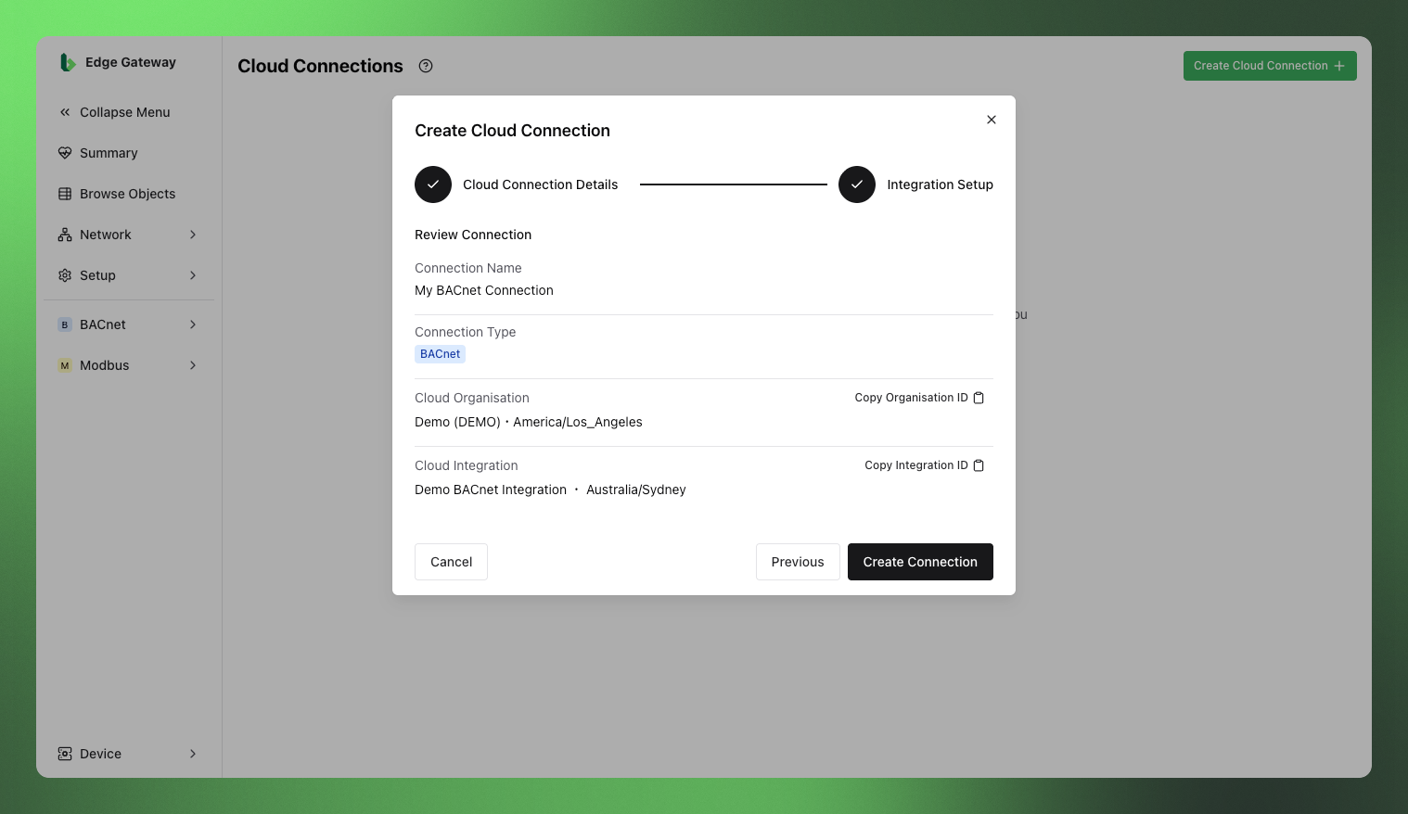The width and height of the screenshot is (1408, 814).
Task: Click the Device icon in sidebar
Action: coord(65,754)
